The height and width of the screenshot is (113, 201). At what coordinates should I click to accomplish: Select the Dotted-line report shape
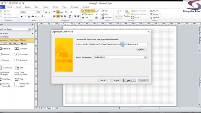pos(22,85)
